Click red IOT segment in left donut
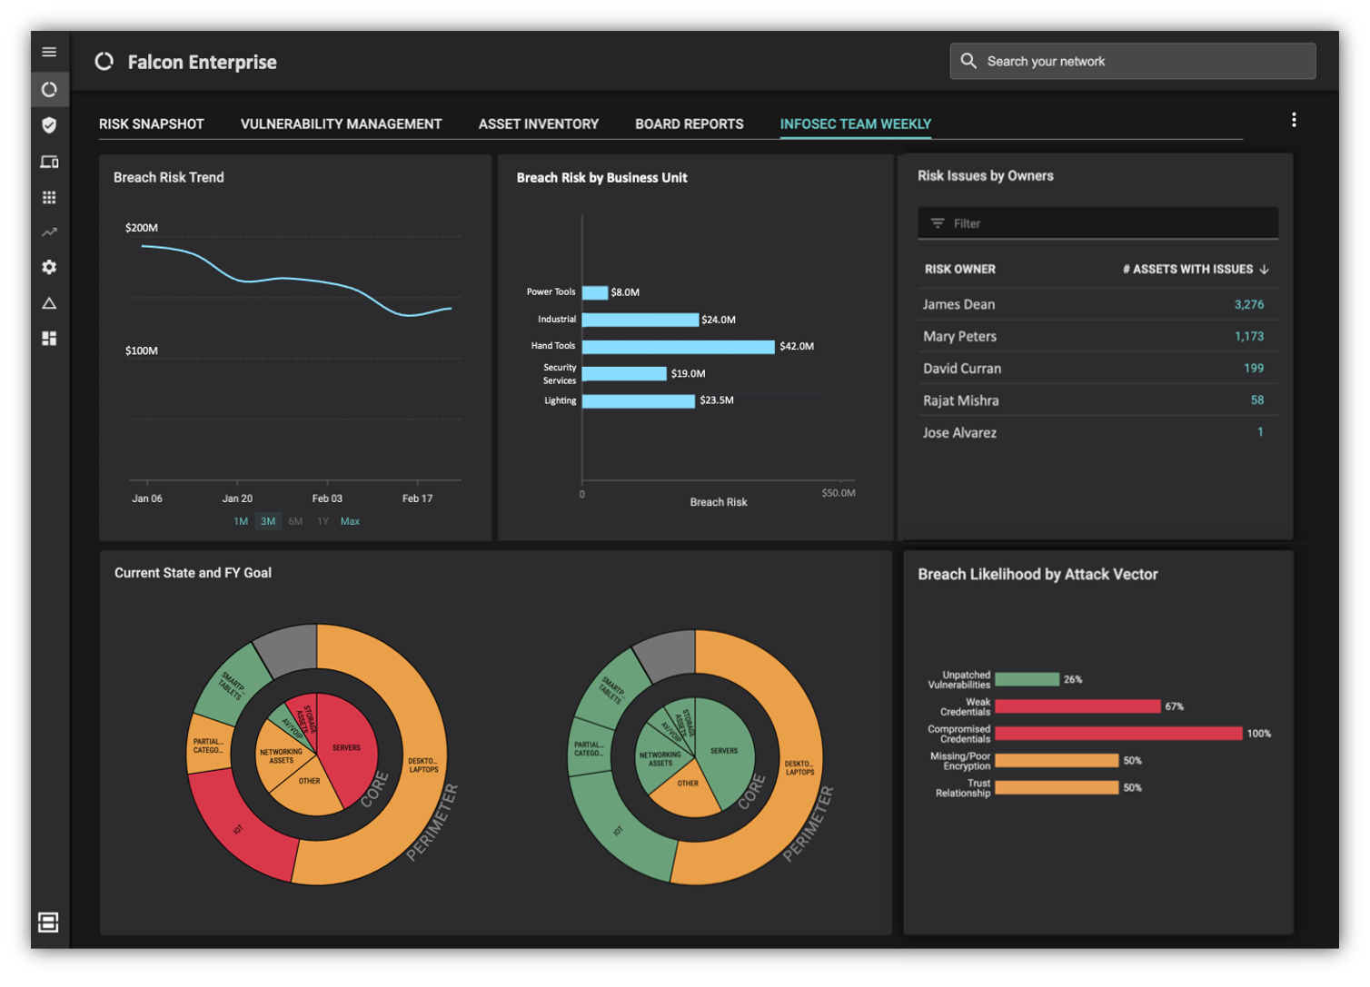Screen dimensions: 1370x987 pos(238,829)
